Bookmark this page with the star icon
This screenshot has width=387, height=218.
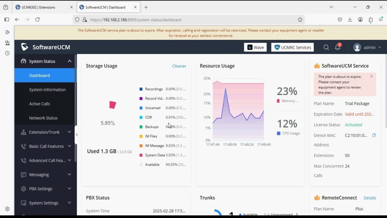[300, 20]
